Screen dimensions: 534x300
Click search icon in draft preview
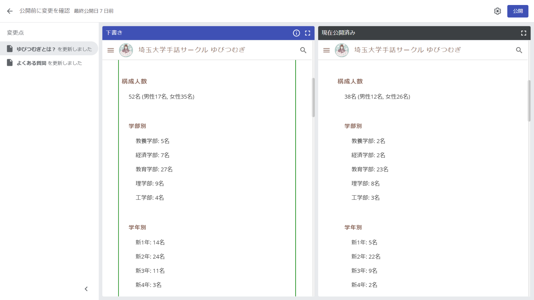[x=303, y=50]
